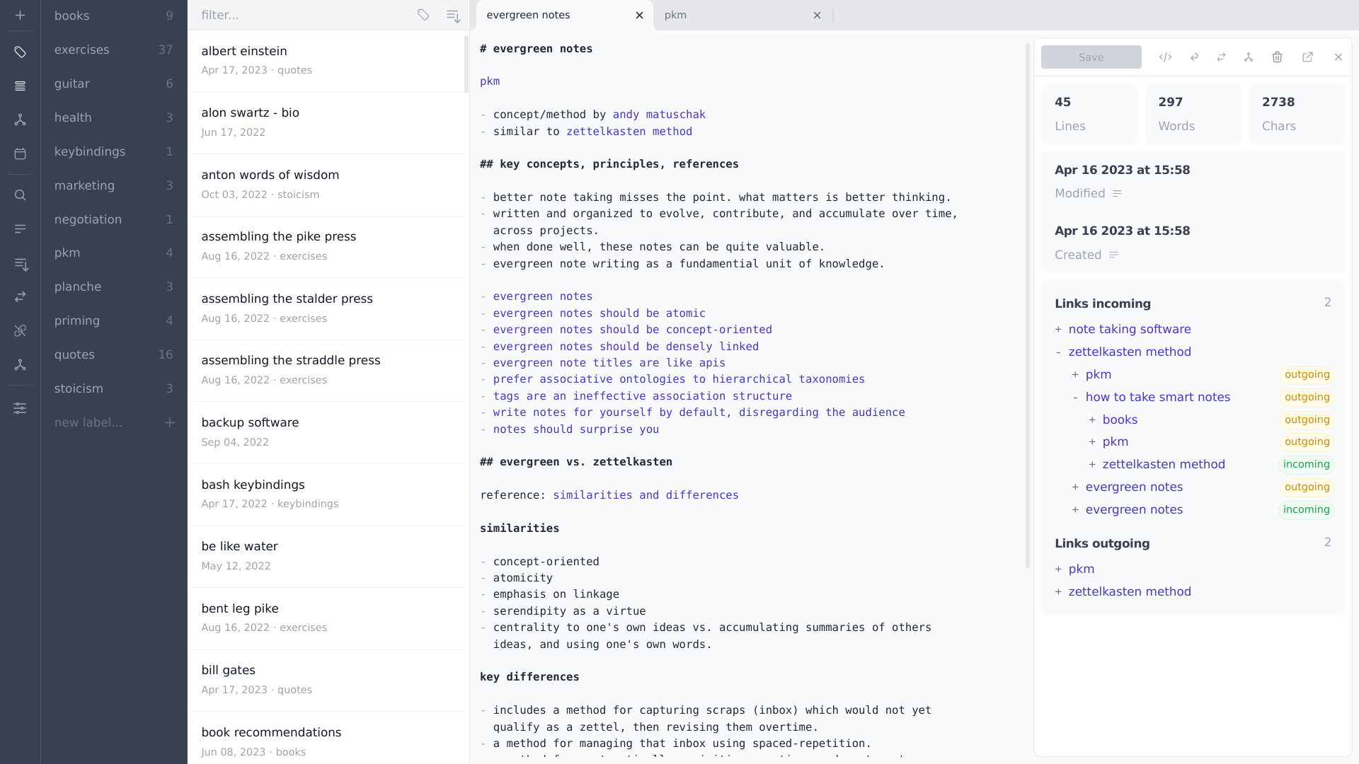Screen dimensions: 1359x764
Task: Click the tag filter icon in filter bar
Action: tap(423, 15)
